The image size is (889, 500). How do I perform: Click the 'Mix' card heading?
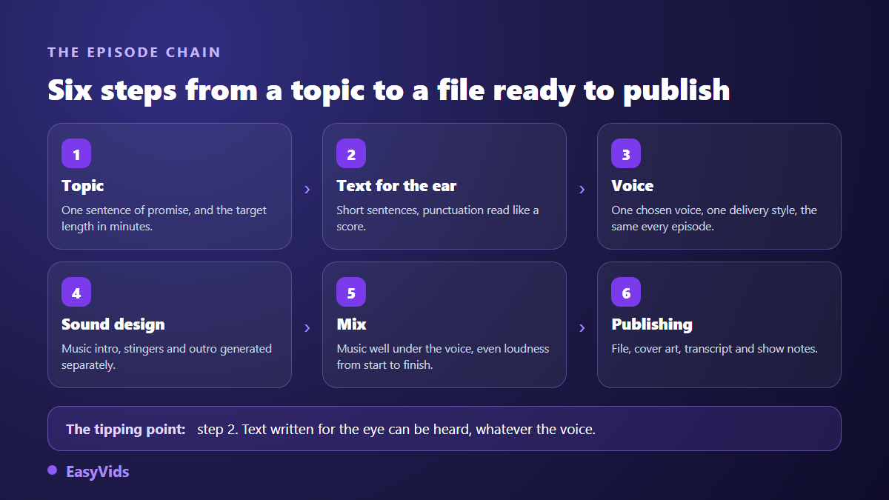tap(351, 324)
